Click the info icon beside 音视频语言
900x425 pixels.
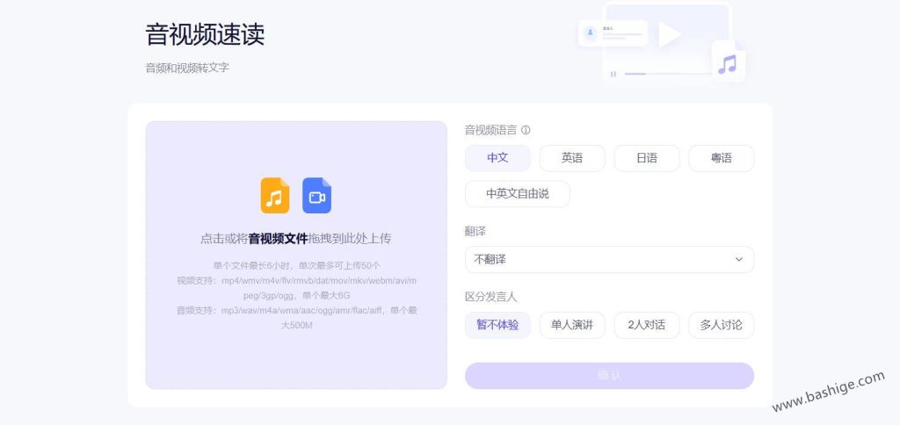526,130
